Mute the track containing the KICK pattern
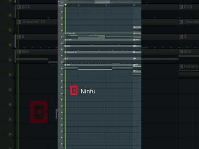 [x=62, y=49]
